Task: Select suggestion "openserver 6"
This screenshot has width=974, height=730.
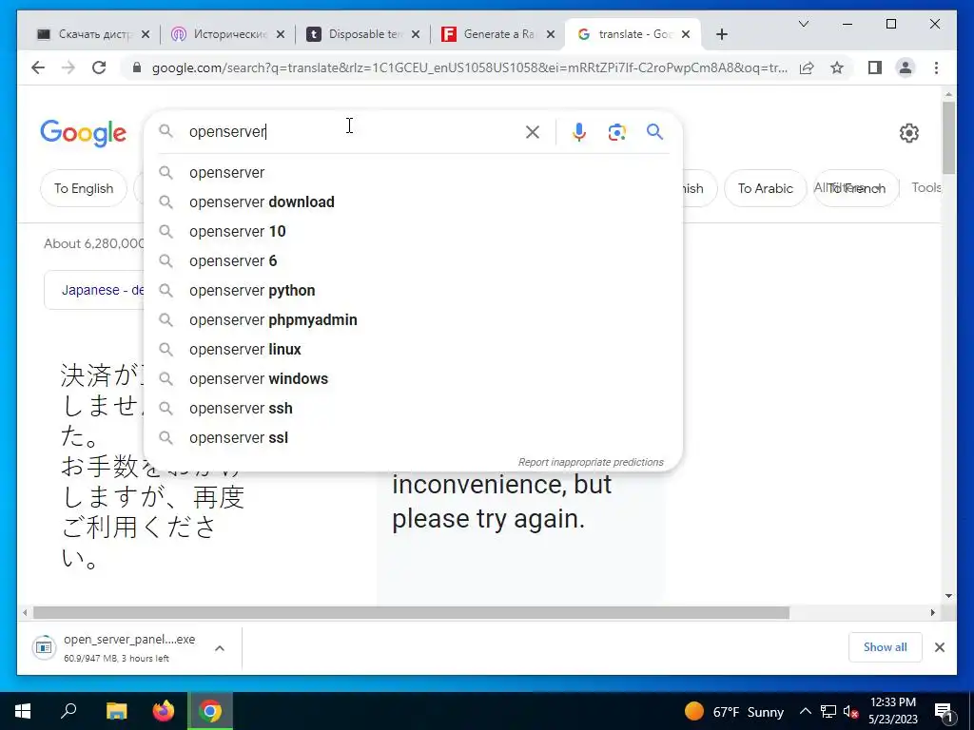Action: click(x=413, y=260)
